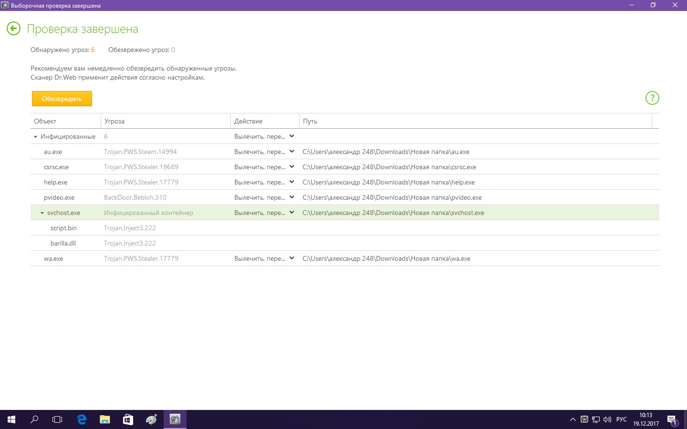687x429 pixels.
Task: Open the action dropdown for au.exe
Action: coord(291,152)
